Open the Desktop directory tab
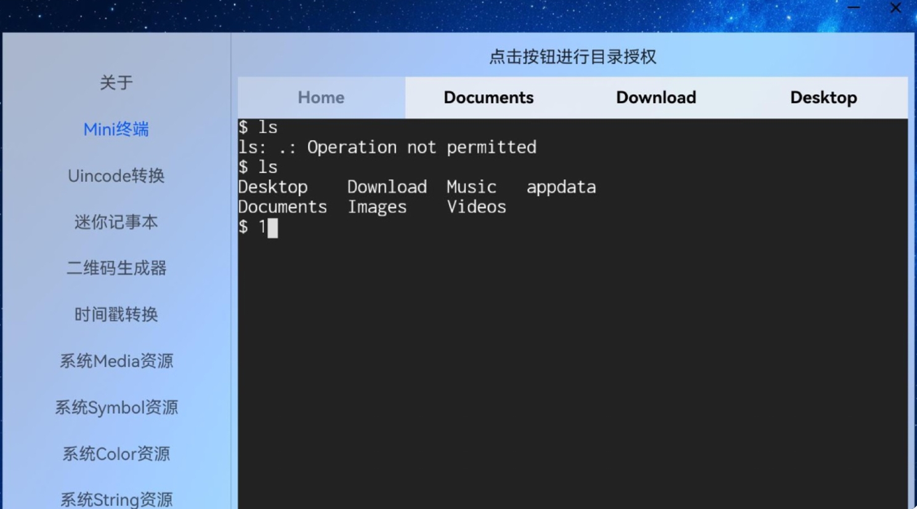The height and width of the screenshot is (509, 917). click(x=823, y=97)
